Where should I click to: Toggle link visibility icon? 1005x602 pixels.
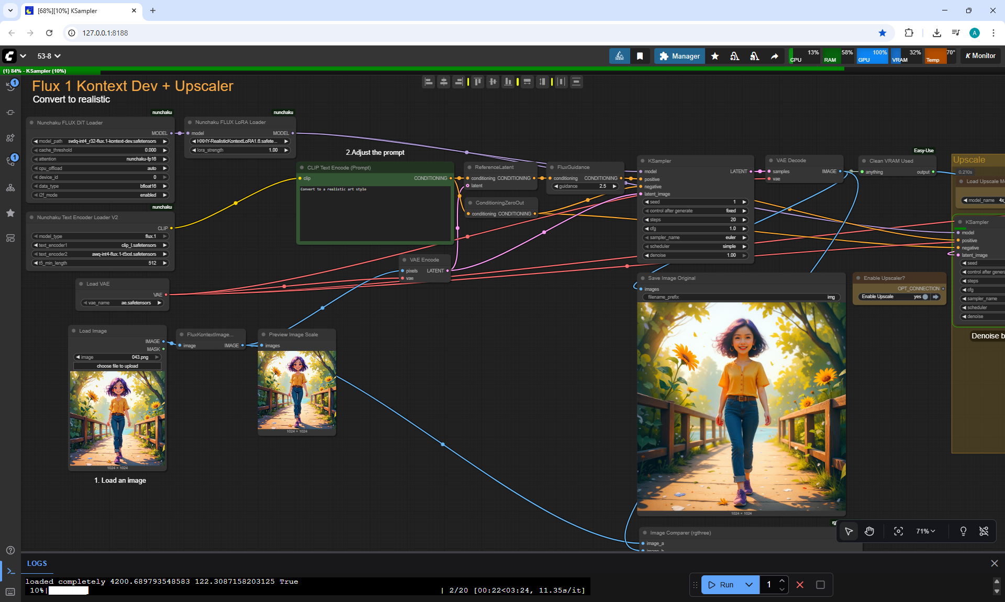coord(984,531)
